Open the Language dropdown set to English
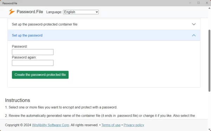 (x=81, y=12)
